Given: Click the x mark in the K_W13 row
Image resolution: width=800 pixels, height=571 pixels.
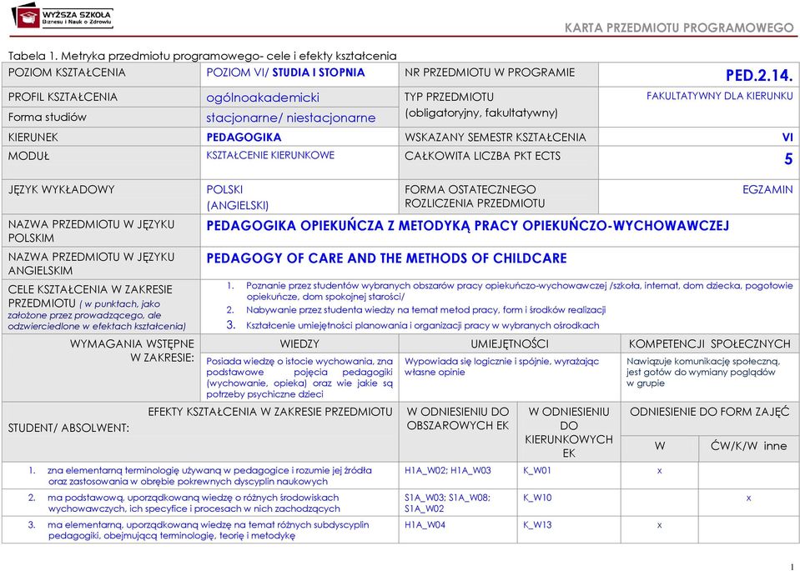Looking at the screenshot, I should (x=660, y=525).
